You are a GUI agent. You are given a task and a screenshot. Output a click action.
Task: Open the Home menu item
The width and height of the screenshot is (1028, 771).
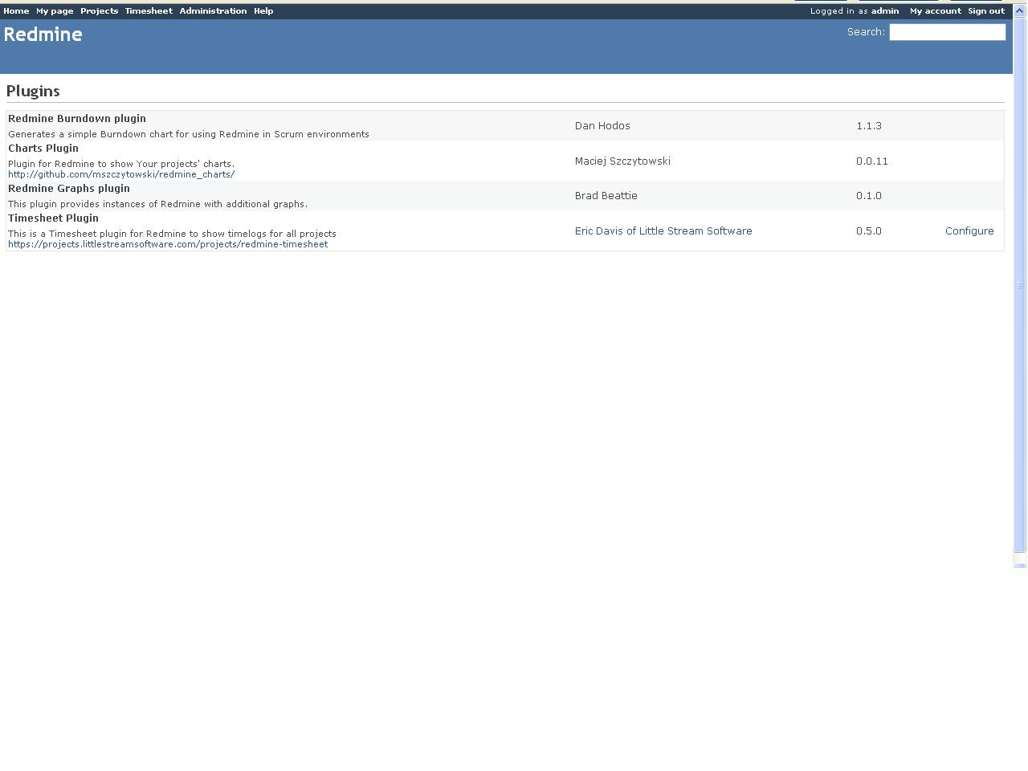coord(16,11)
